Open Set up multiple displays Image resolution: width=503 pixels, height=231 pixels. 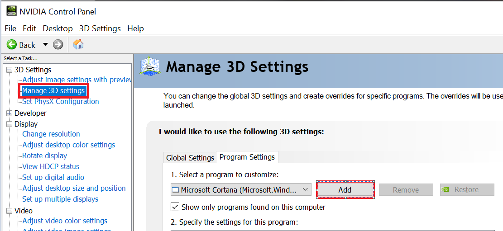(x=60, y=199)
